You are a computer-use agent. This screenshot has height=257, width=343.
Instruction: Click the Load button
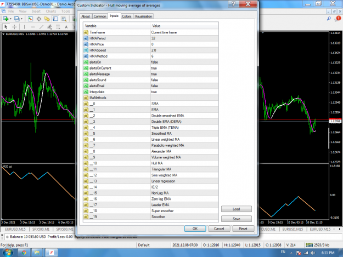pyautogui.click(x=236, y=209)
